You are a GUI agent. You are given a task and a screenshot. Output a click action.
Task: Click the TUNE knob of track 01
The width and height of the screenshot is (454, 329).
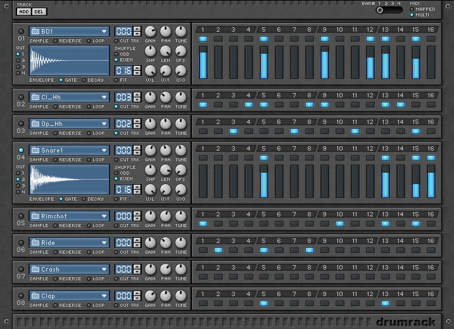(x=180, y=31)
